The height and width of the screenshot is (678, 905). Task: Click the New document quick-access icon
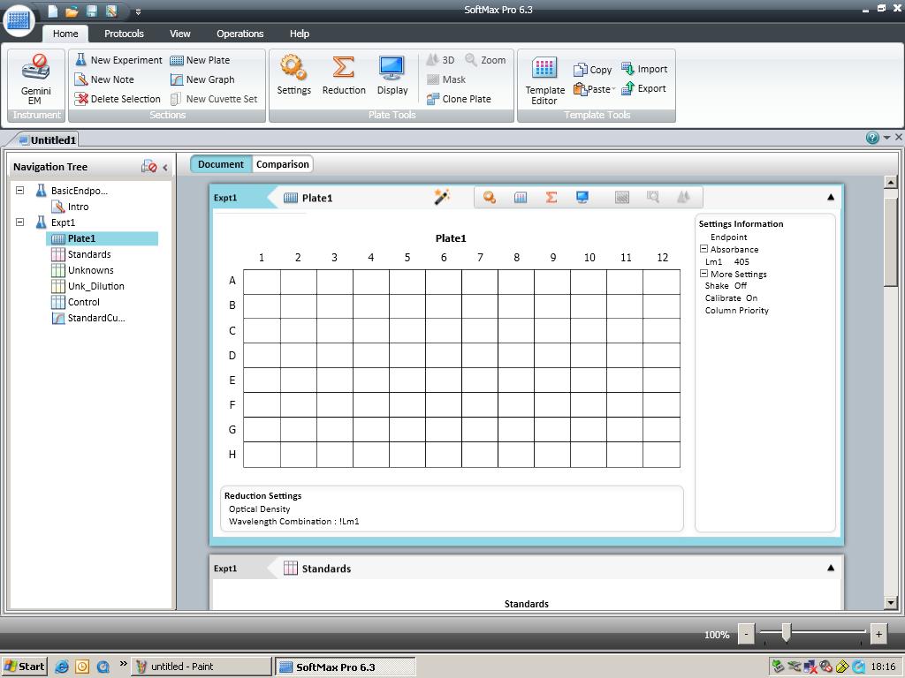tap(52, 11)
